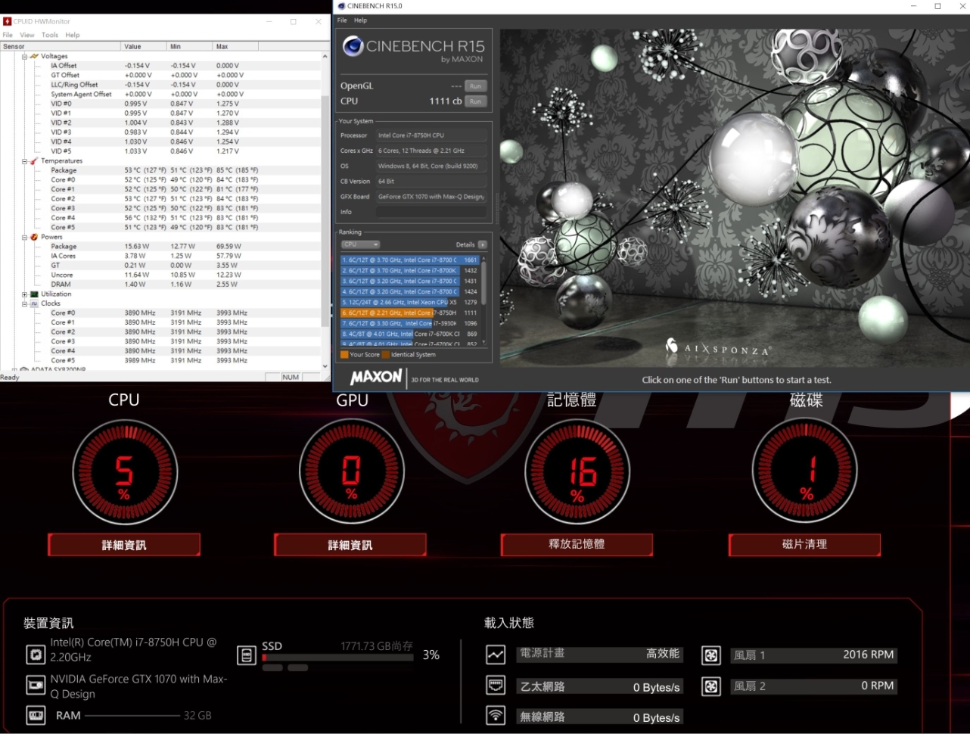
Task: Click the Sensor column header
Action: pyautogui.click(x=61, y=46)
